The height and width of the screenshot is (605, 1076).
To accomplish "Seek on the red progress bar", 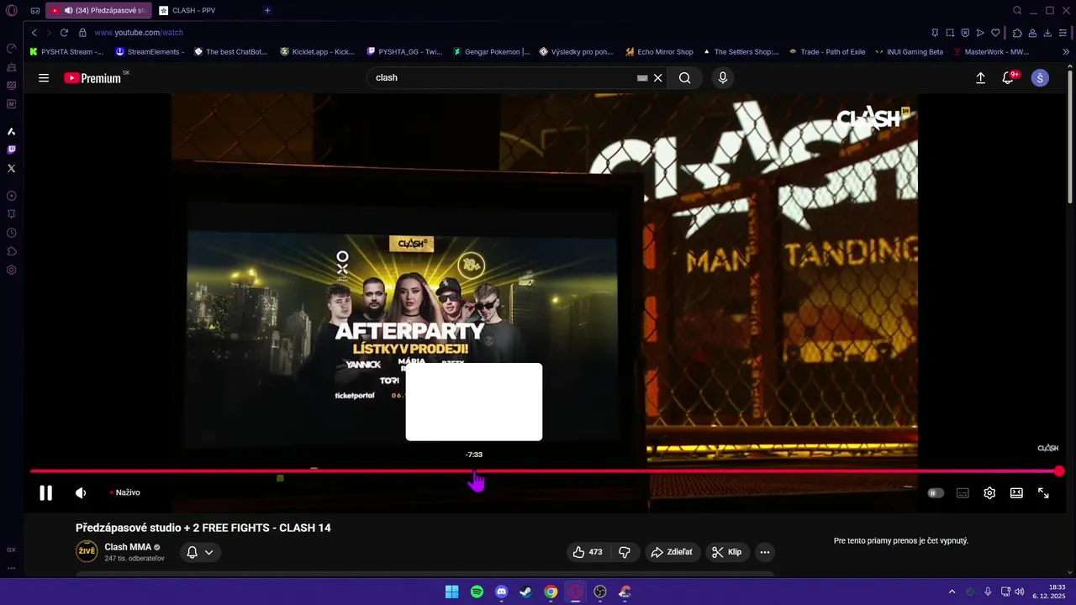I will coord(545,471).
